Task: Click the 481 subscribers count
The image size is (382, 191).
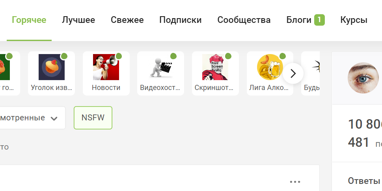Action: pos(358,142)
